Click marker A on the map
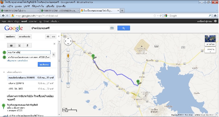Screen dimensions: 219x117 click(x=93, y=57)
